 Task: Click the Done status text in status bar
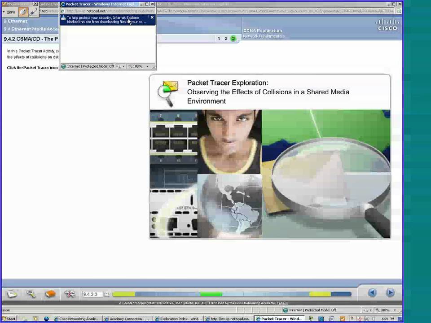tap(5, 310)
